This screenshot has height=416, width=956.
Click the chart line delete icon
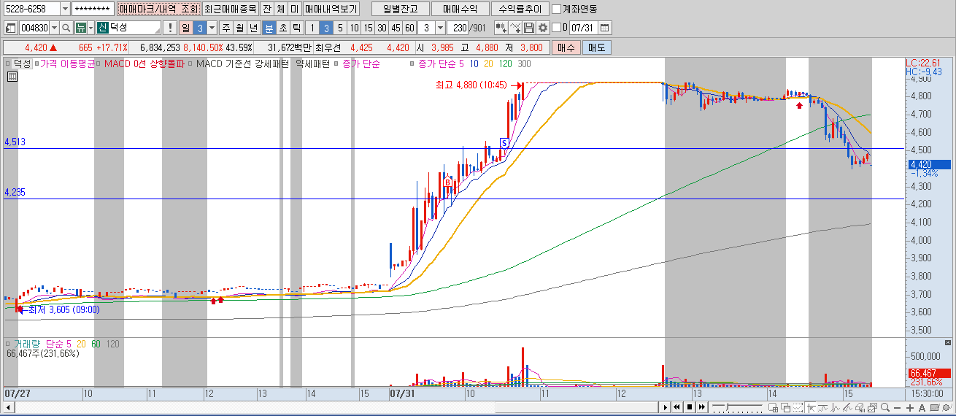click(515, 28)
